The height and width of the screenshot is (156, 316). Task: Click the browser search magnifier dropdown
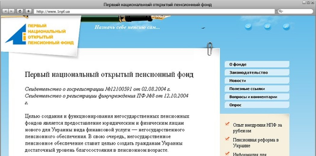click(x=281, y=11)
